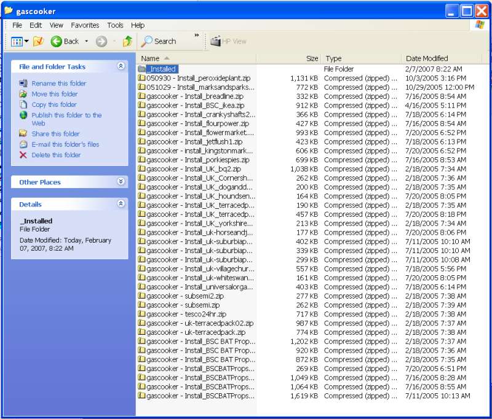492x419 pixels.
Task: Open the Views dropdown arrow
Action: 26,41
